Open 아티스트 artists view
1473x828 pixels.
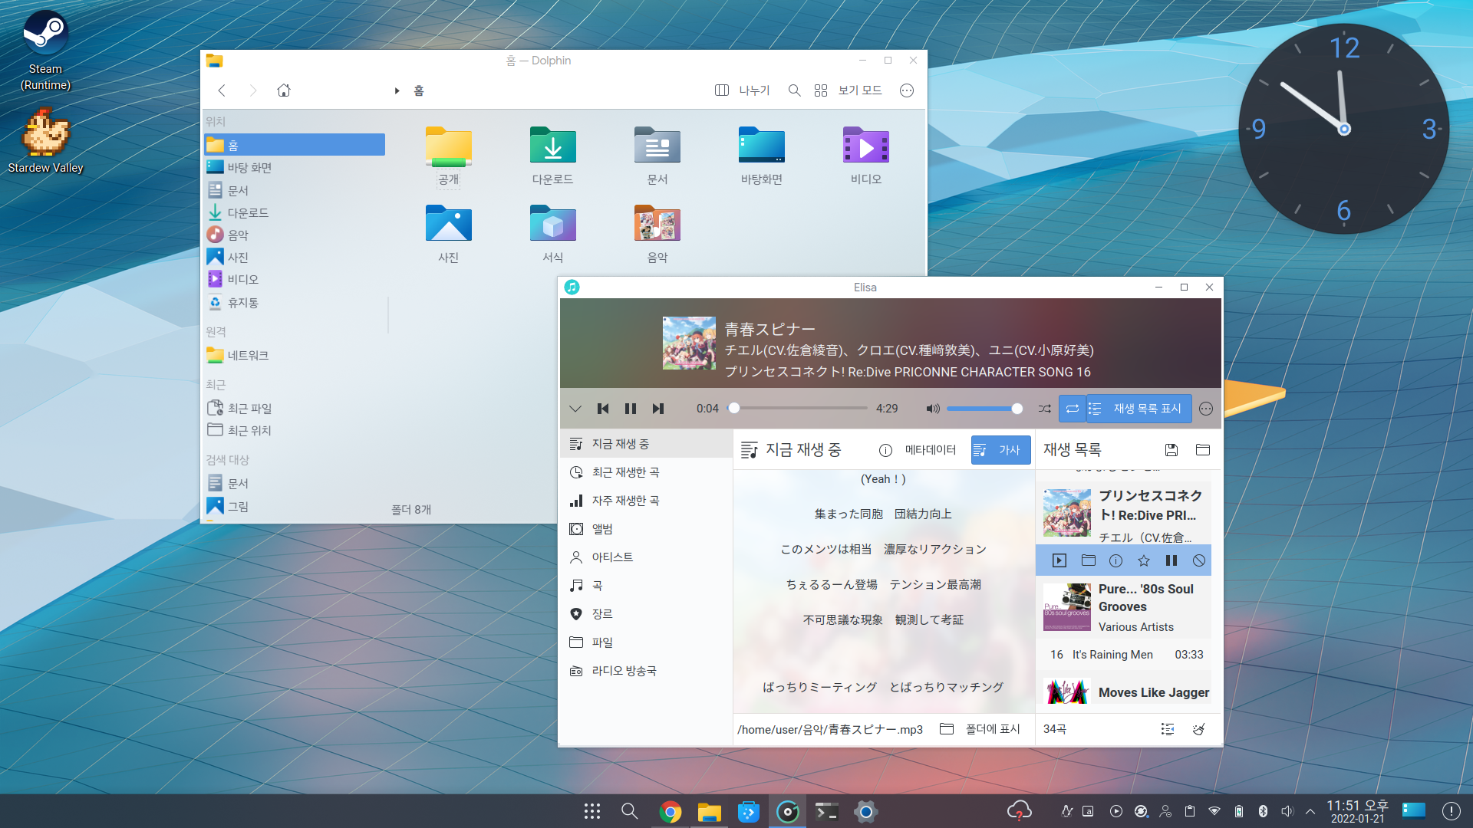pos(646,557)
